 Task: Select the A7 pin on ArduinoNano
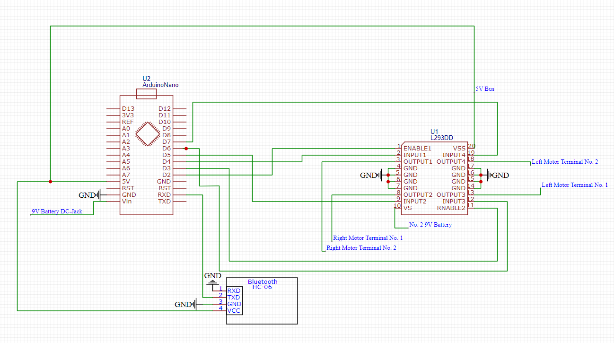126,175
